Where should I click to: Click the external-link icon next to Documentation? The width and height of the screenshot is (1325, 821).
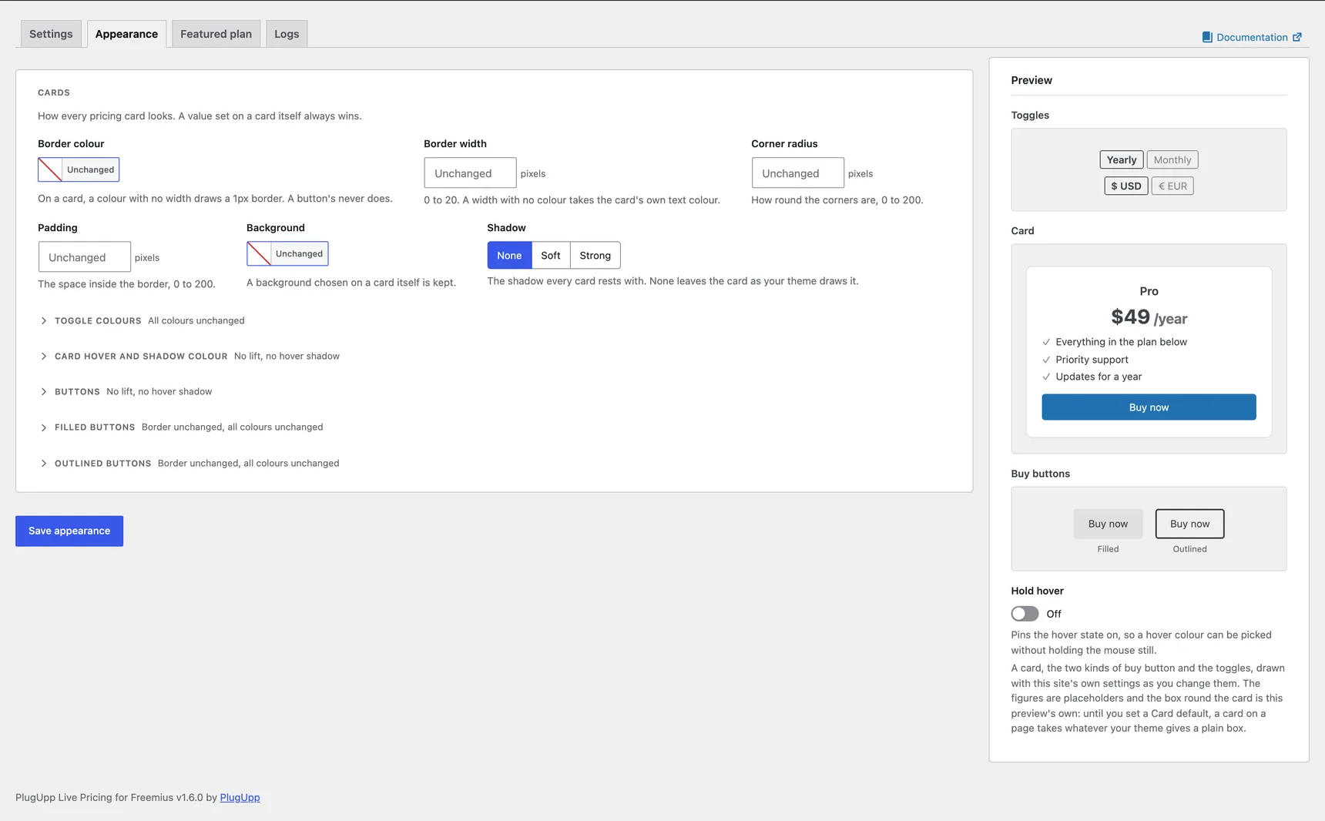pyautogui.click(x=1297, y=37)
